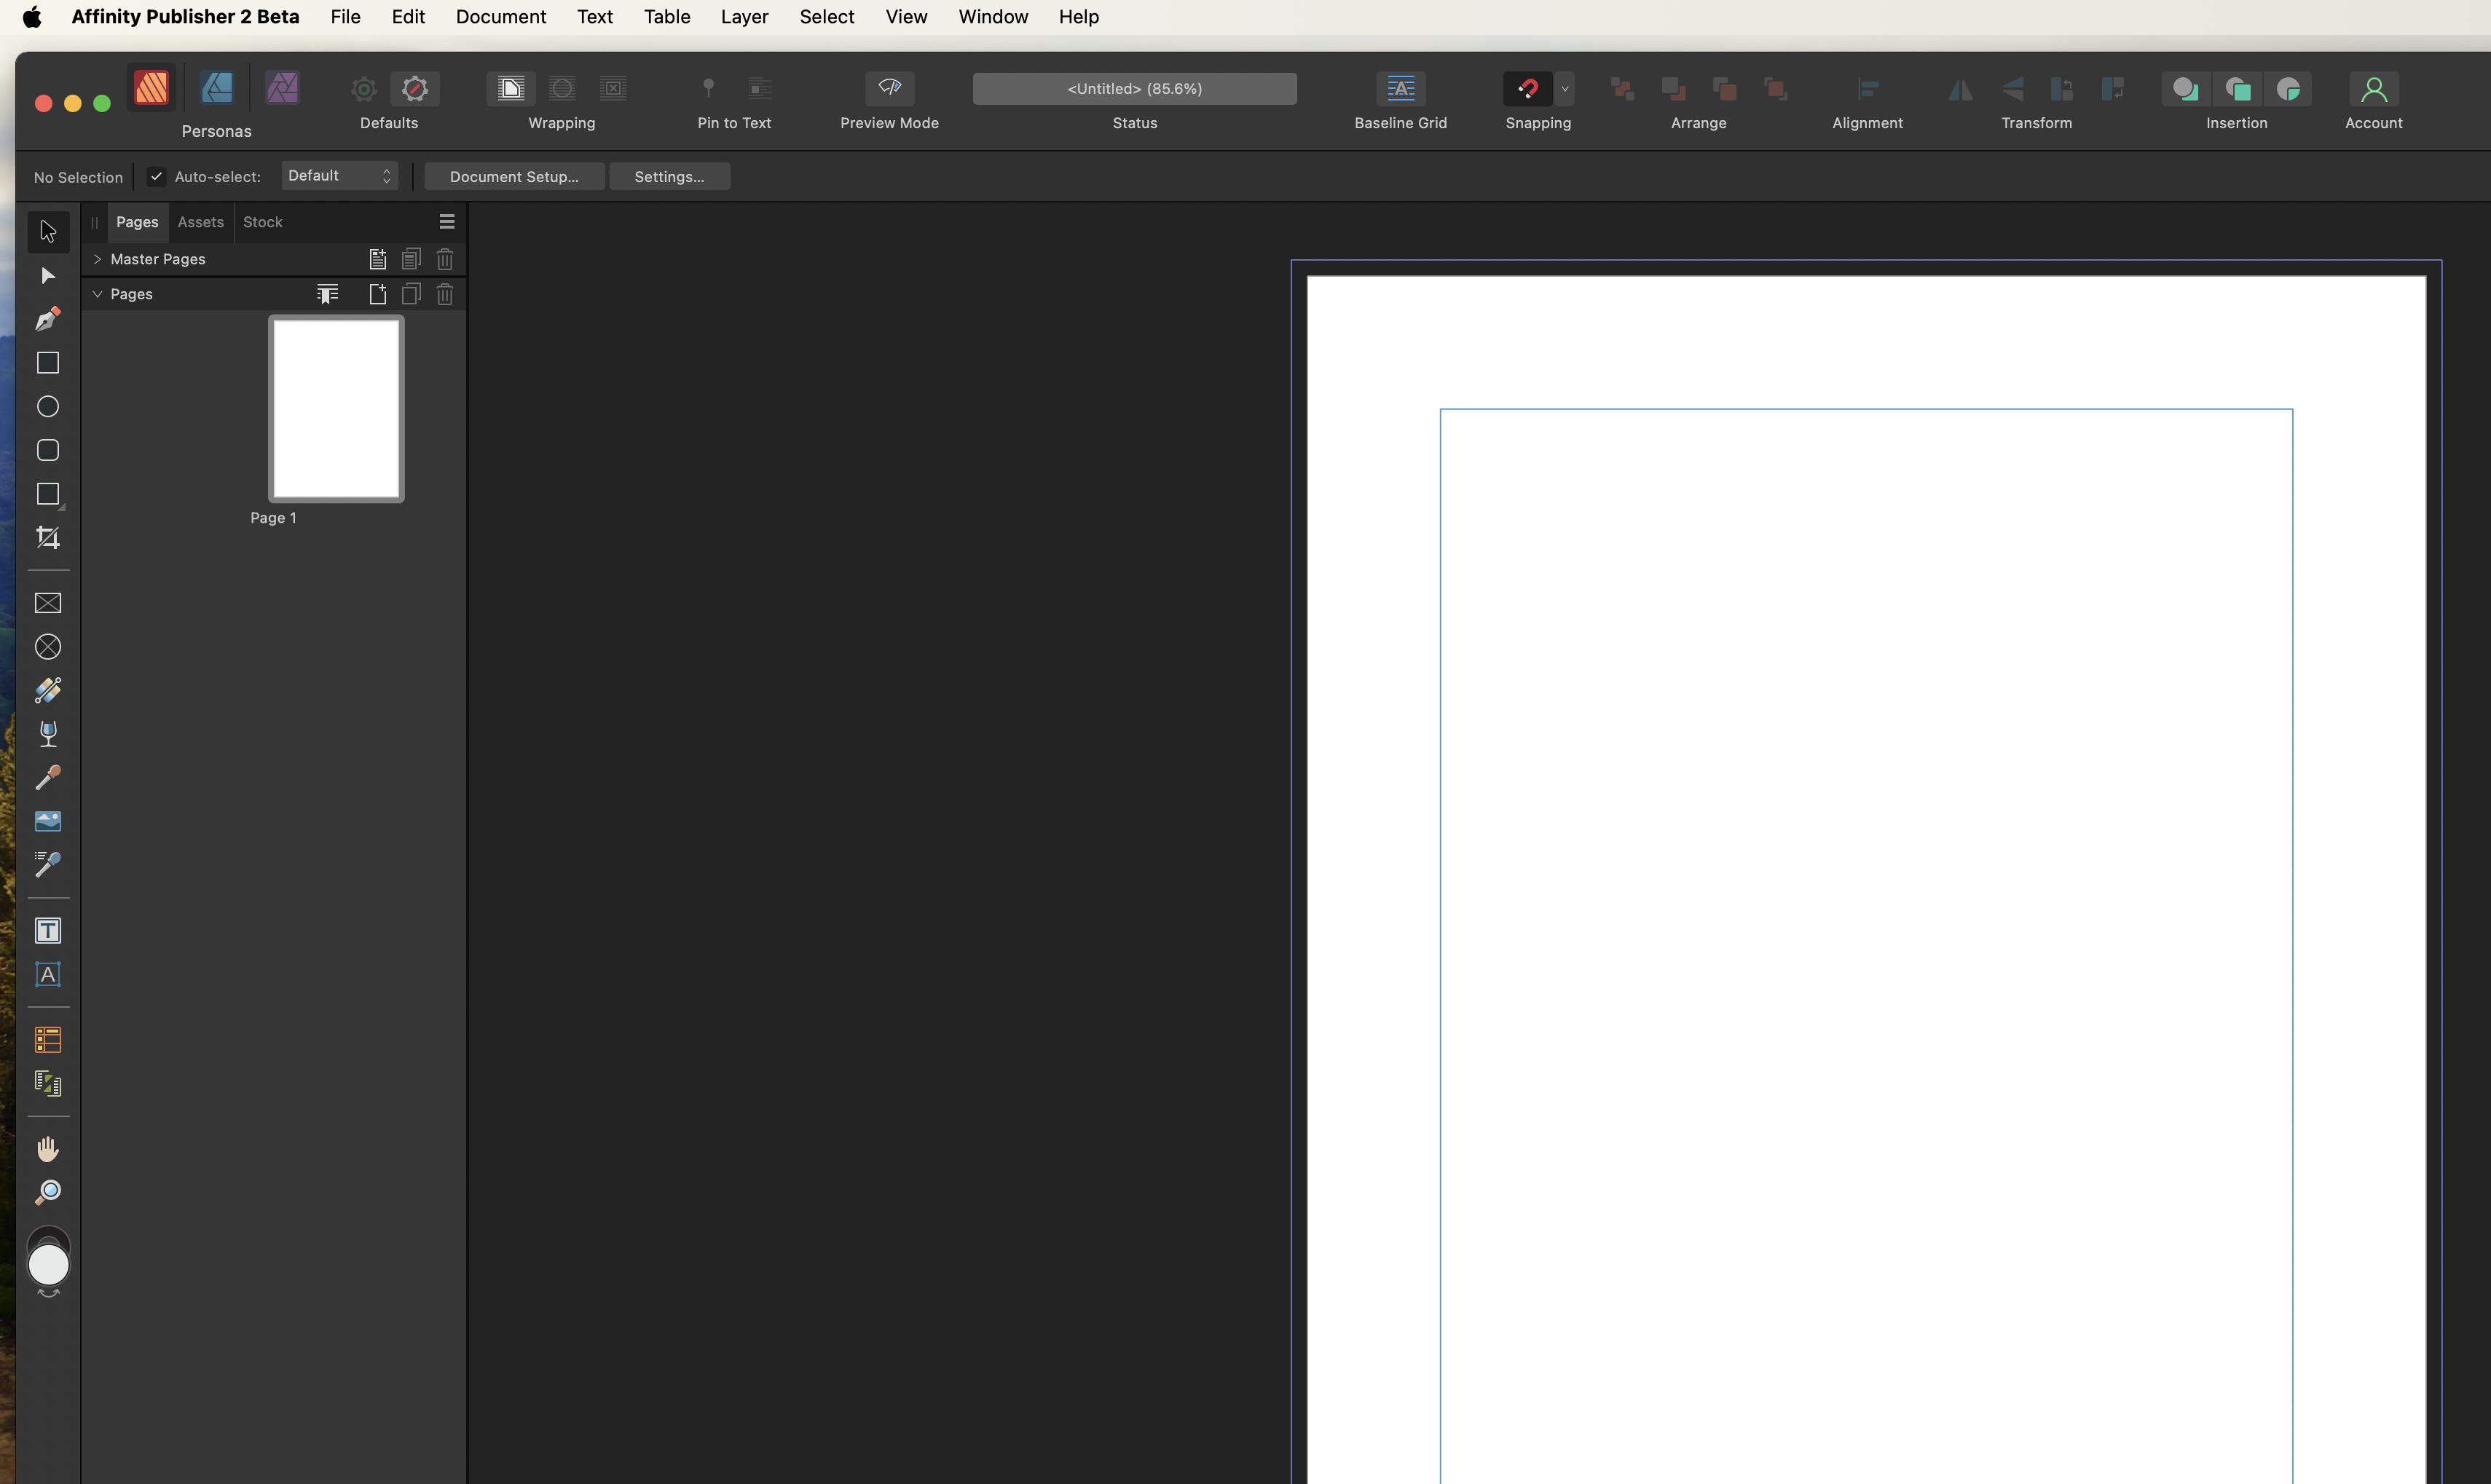Select the Pages tab
The height and width of the screenshot is (1484, 2491).
click(137, 222)
